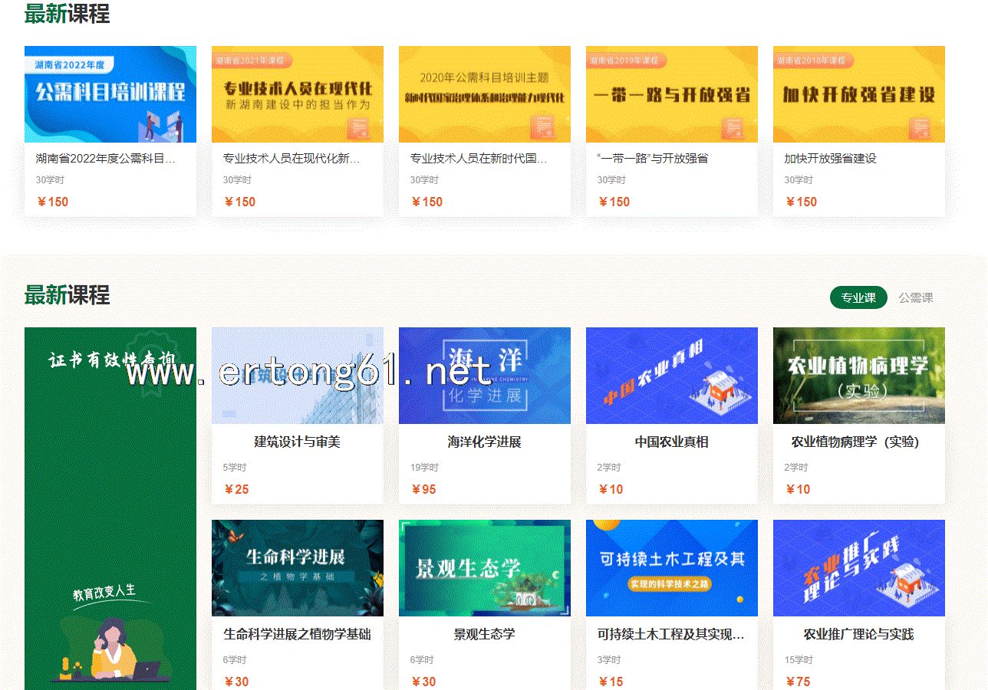Click the 专业技术人员在现代化新 course title
This screenshot has height=690, width=988.
pos(291,159)
